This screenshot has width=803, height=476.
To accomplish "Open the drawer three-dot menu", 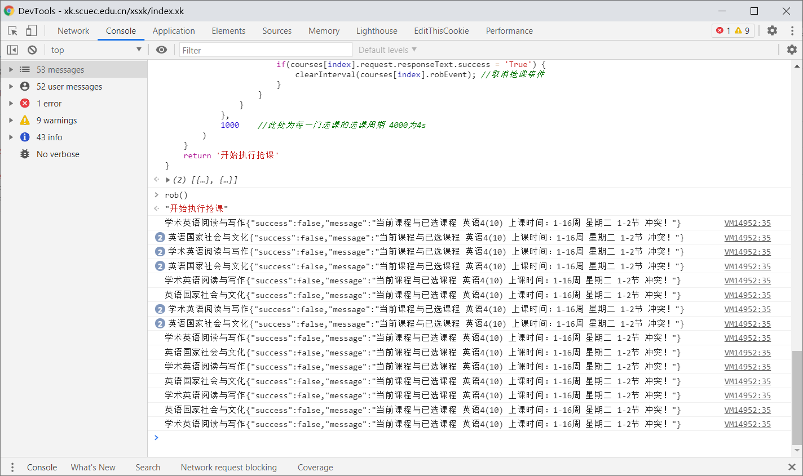I will (x=12, y=467).
